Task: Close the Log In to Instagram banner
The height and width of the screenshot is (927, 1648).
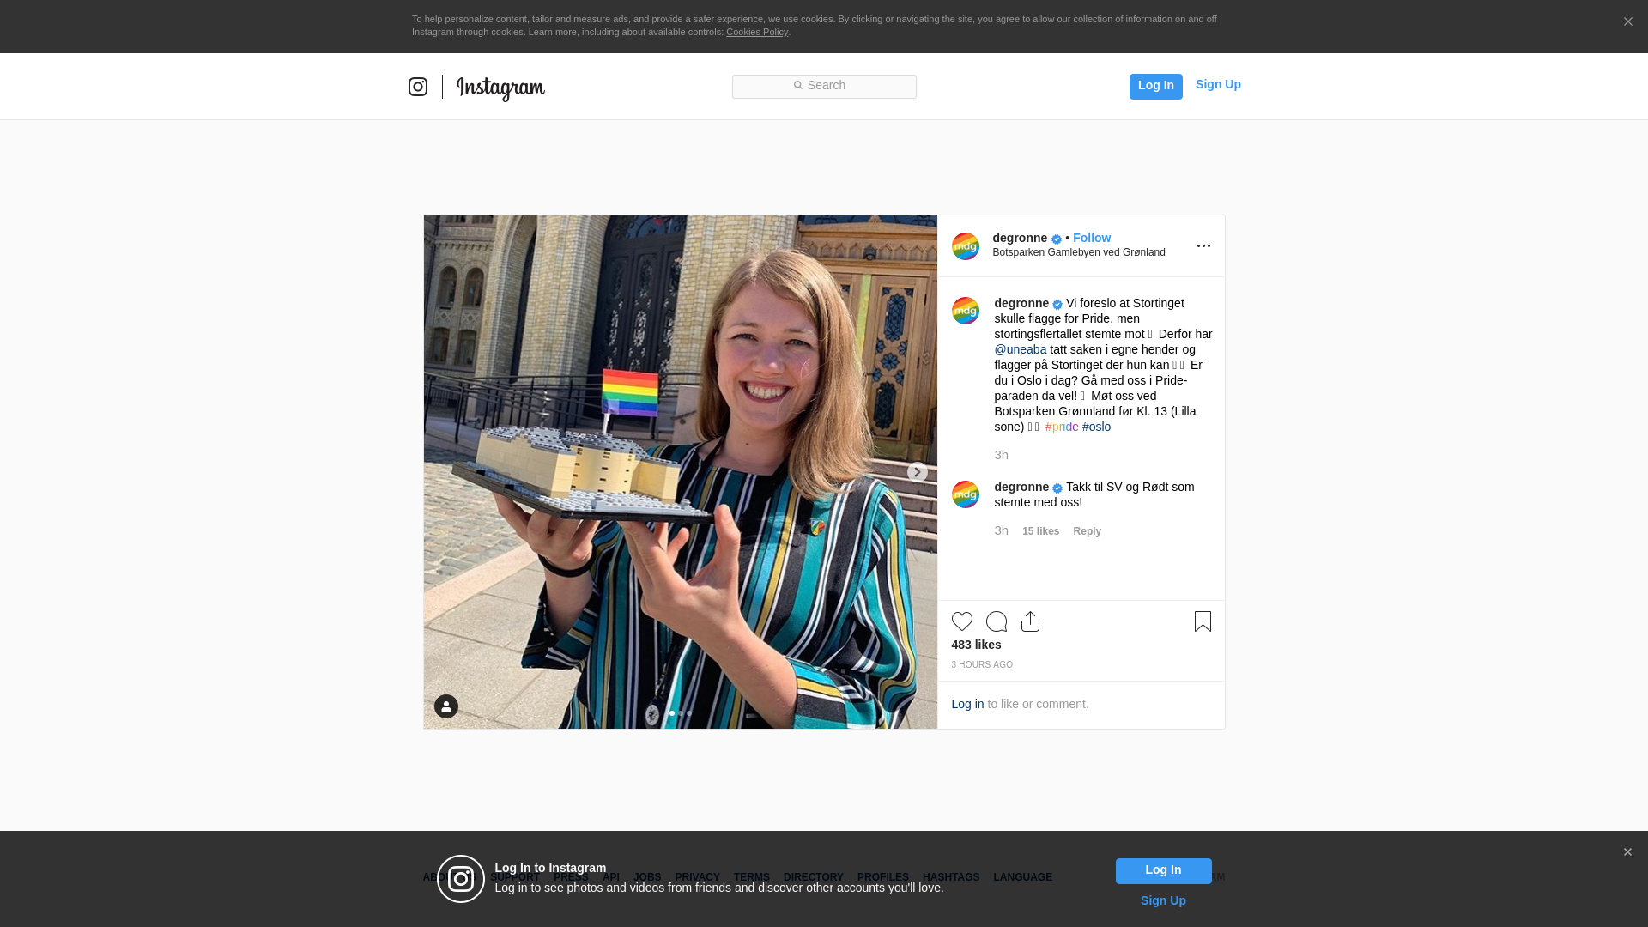Action: (x=1627, y=852)
